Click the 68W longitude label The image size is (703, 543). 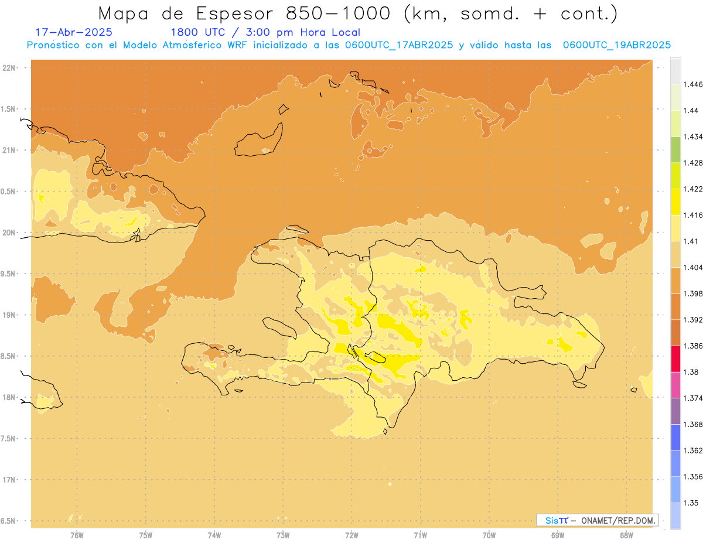[x=626, y=535]
